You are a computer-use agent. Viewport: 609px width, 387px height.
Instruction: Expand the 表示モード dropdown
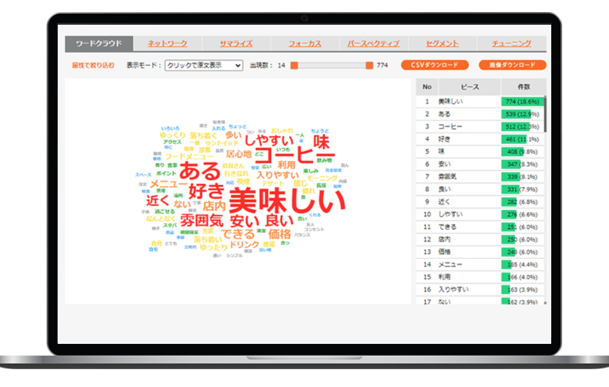(x=203, y=65)
